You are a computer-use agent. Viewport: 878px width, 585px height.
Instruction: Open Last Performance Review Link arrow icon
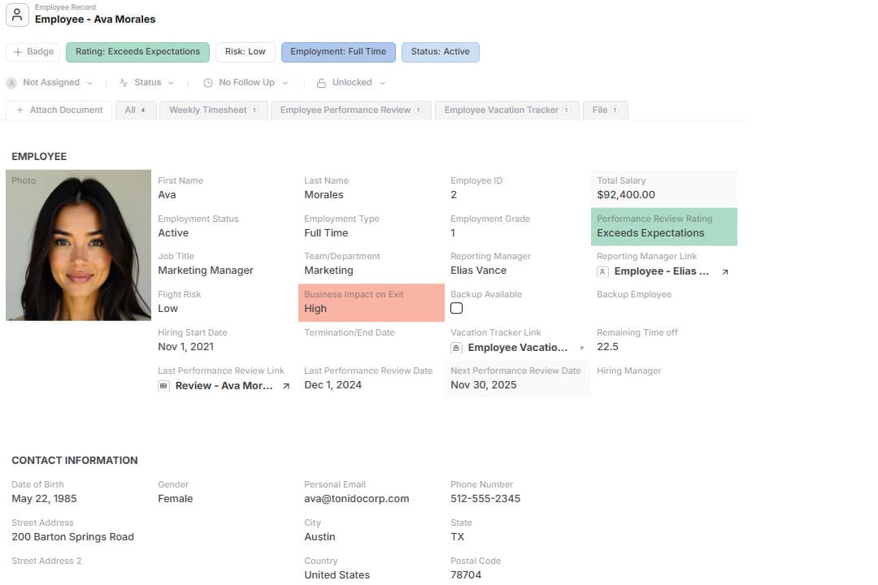(x=286, y=386)
